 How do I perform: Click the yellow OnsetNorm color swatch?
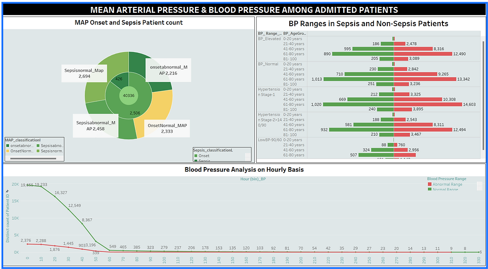(7, 151)
